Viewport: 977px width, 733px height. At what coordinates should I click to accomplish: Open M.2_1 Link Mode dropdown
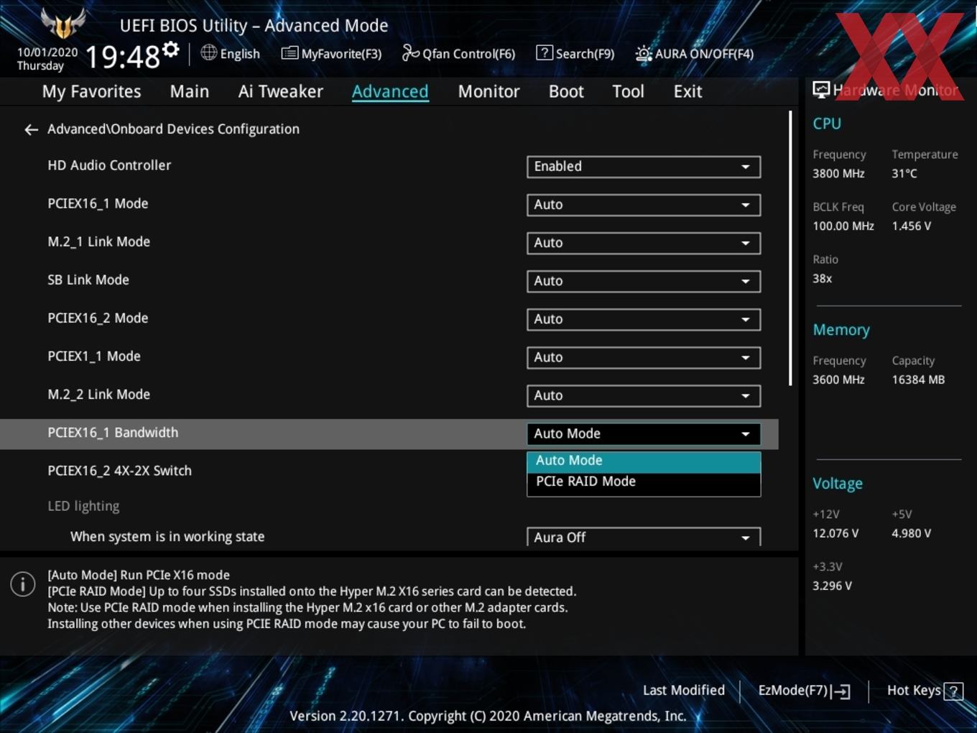(644, 243)
